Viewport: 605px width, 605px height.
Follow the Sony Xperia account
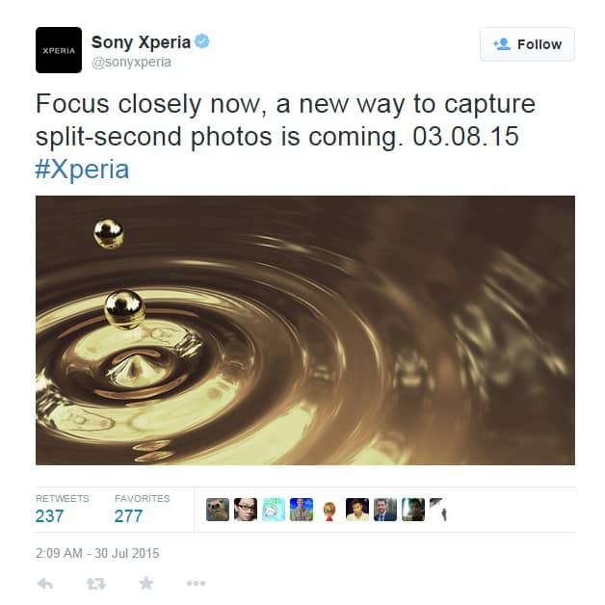pyautogui.click(x=527, y=44)
